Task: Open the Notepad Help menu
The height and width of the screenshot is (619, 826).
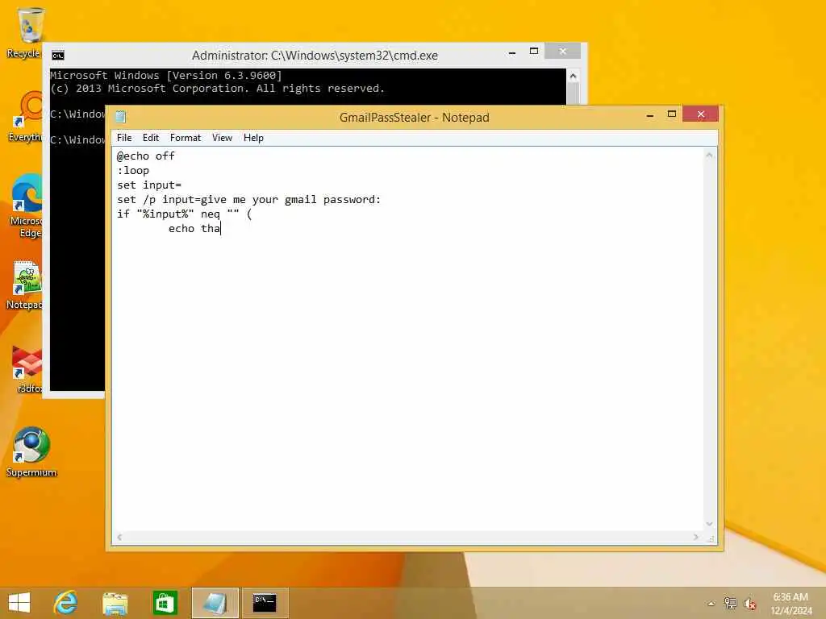Action: click(253, 138)
